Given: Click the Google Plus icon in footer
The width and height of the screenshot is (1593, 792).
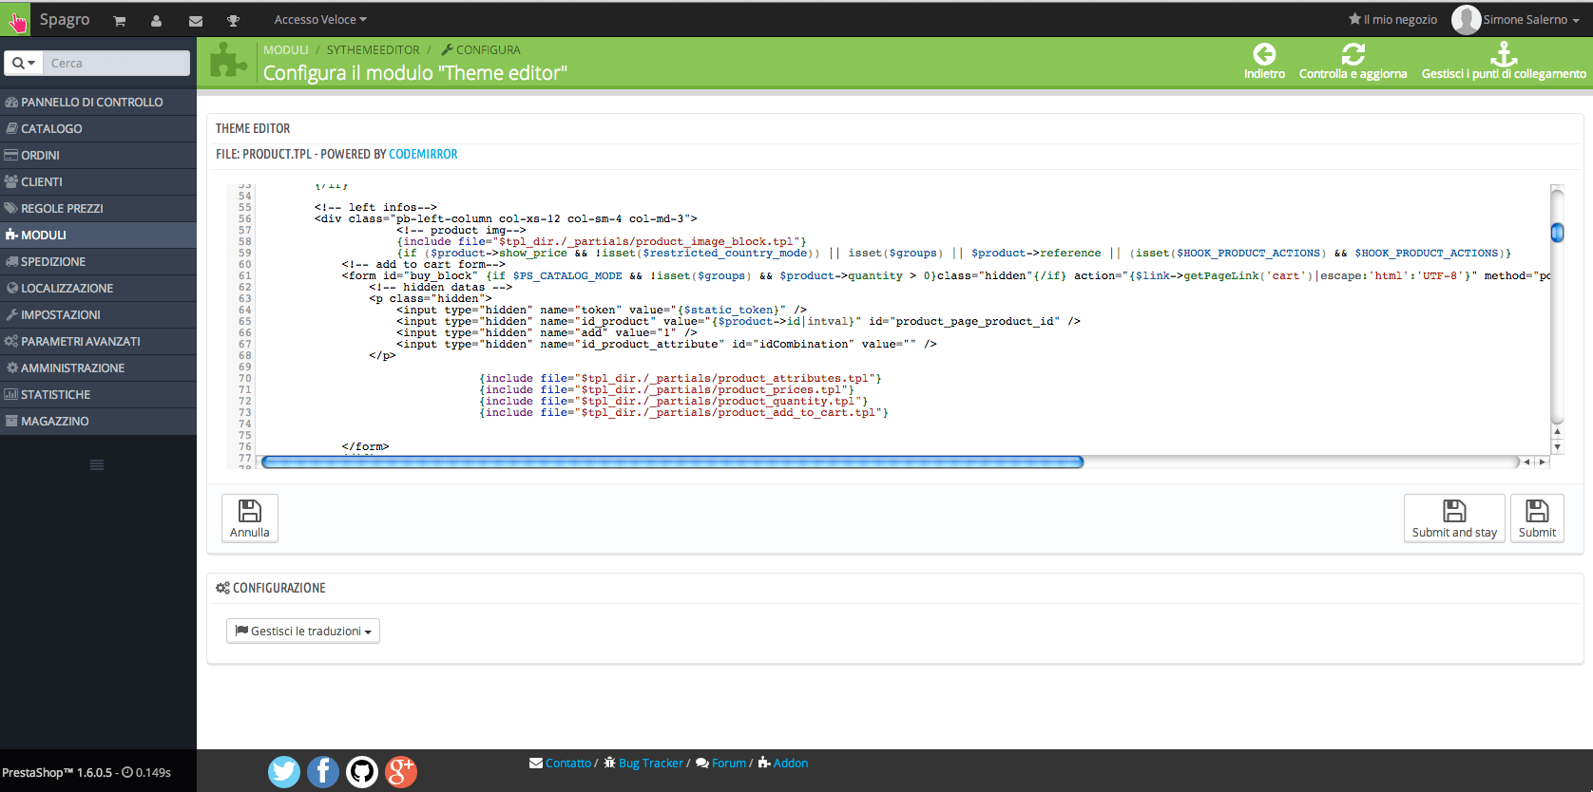Looking at the screenshot, I should point(400,771).
